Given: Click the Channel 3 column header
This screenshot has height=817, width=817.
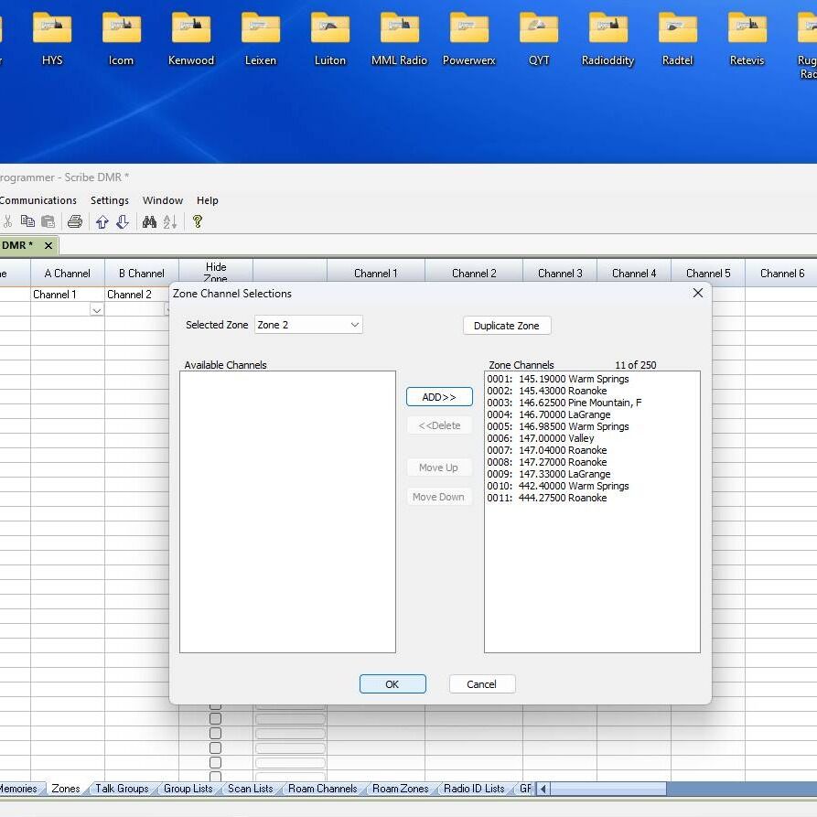Looking at the screenshot, I should pyautogui.click(x=560, y=273).
